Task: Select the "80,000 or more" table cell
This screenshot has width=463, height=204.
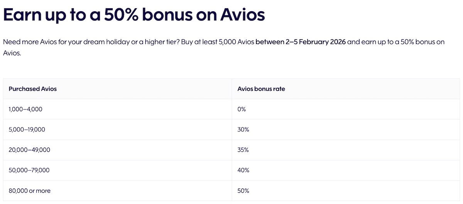Action: coord(30,191)
